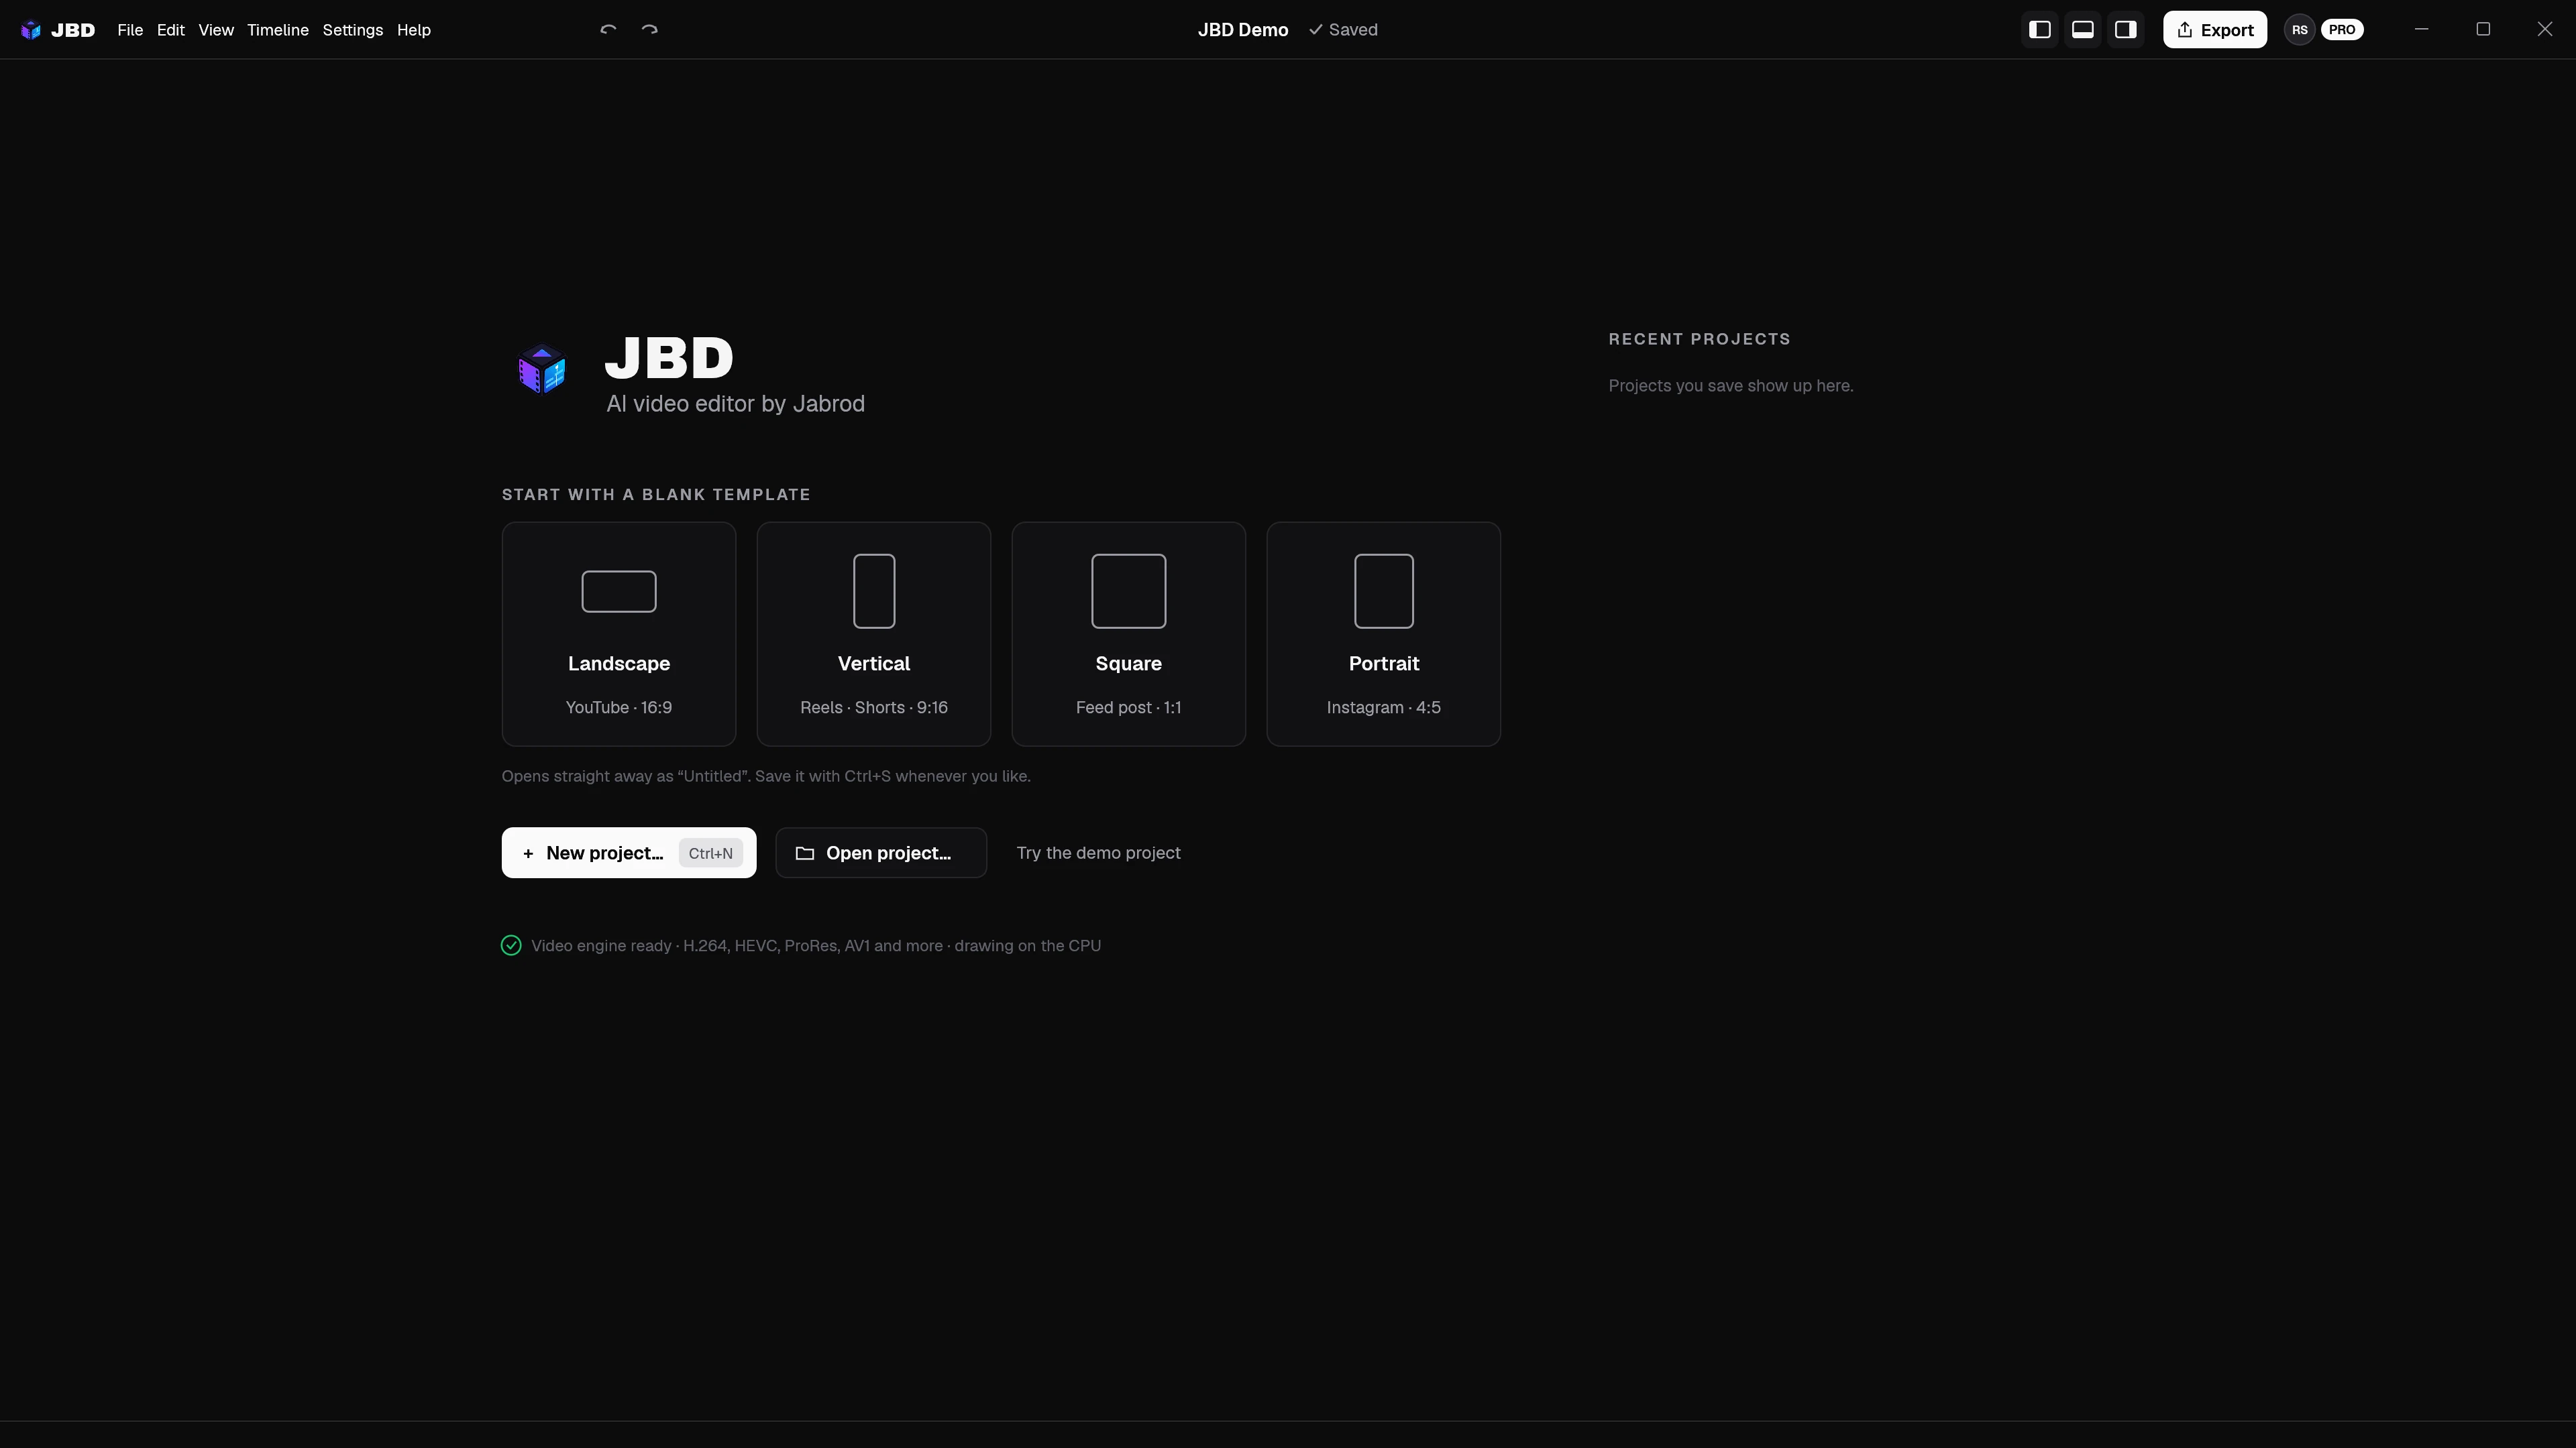Click the 'Start with a blank template' heading
Image resolution: width=2576 pixels, height=1448 pixels.
click(x=656, y=495)
